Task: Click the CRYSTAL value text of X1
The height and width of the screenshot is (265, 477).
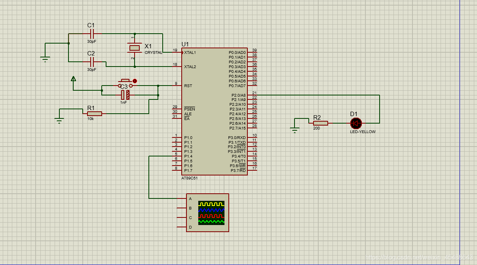Action: 153,52
